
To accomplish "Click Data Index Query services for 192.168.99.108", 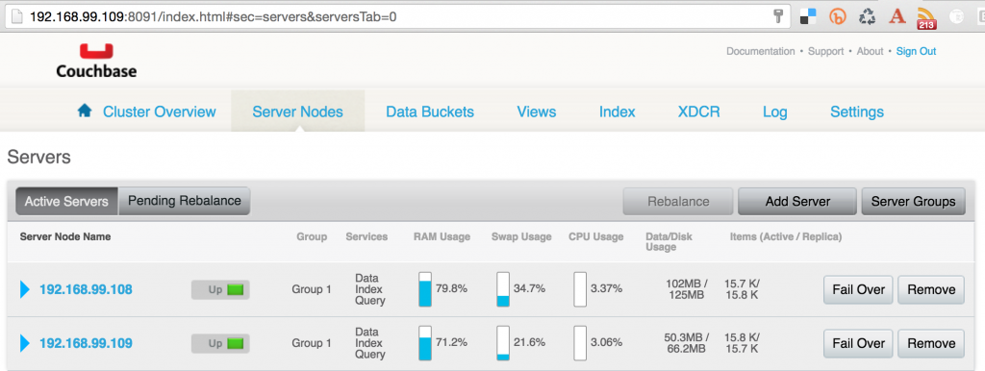I will [370, 289].
